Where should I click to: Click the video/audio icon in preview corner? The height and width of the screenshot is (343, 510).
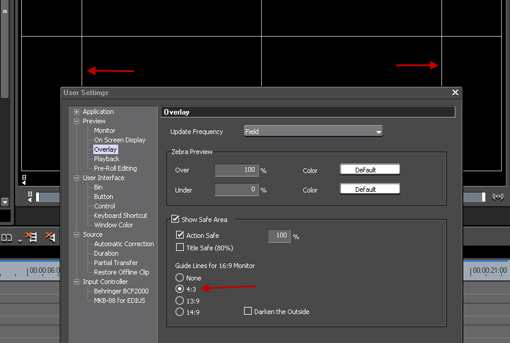pyautogui.click(x=24, y=179)
